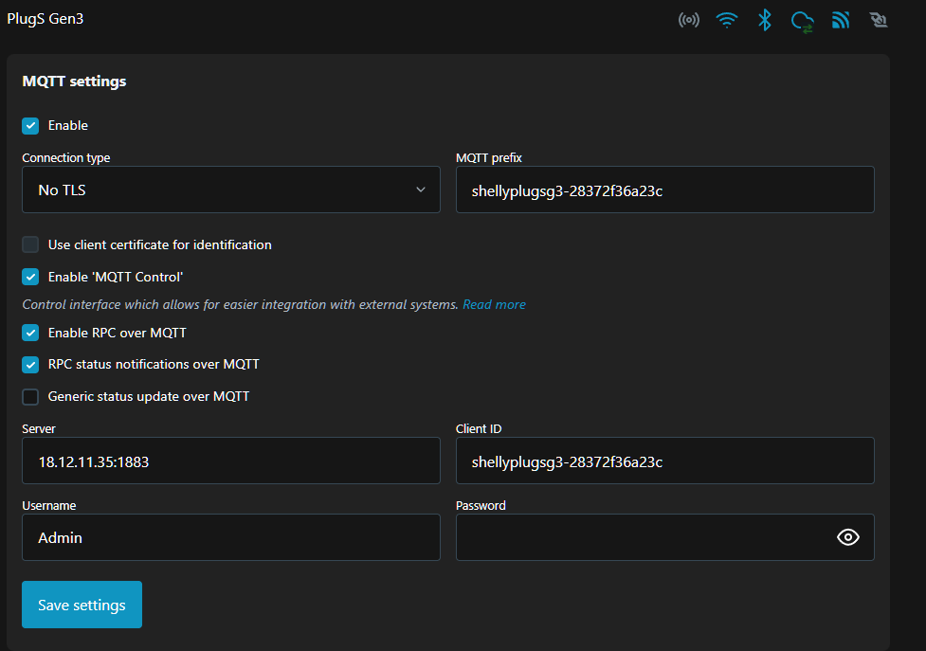Viewport: 926px width, 651px height.
Task: Click the cloud sync status icon
Action: click(x=803, y=21)
